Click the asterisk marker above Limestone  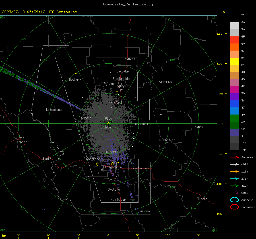pos(54,107)
